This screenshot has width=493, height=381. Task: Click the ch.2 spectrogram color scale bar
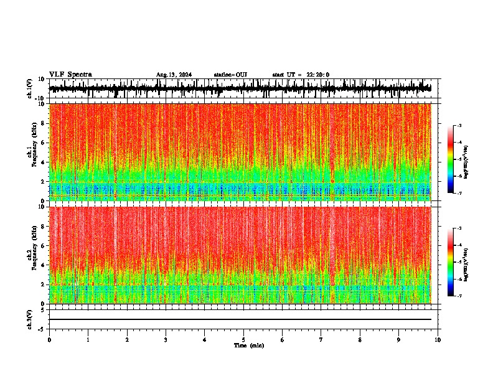451,262
